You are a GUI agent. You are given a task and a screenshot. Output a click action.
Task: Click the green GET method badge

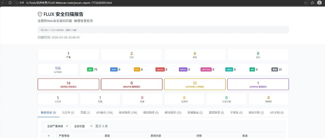click(x=90, y=69)
